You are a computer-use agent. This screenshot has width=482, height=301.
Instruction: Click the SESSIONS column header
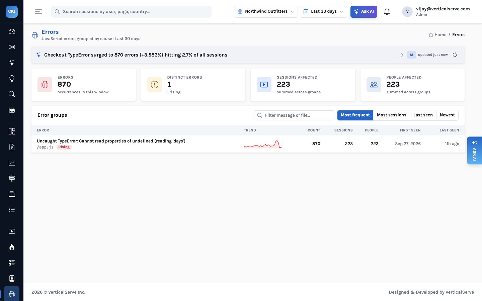pyautogui.click(x=343, y=130)
